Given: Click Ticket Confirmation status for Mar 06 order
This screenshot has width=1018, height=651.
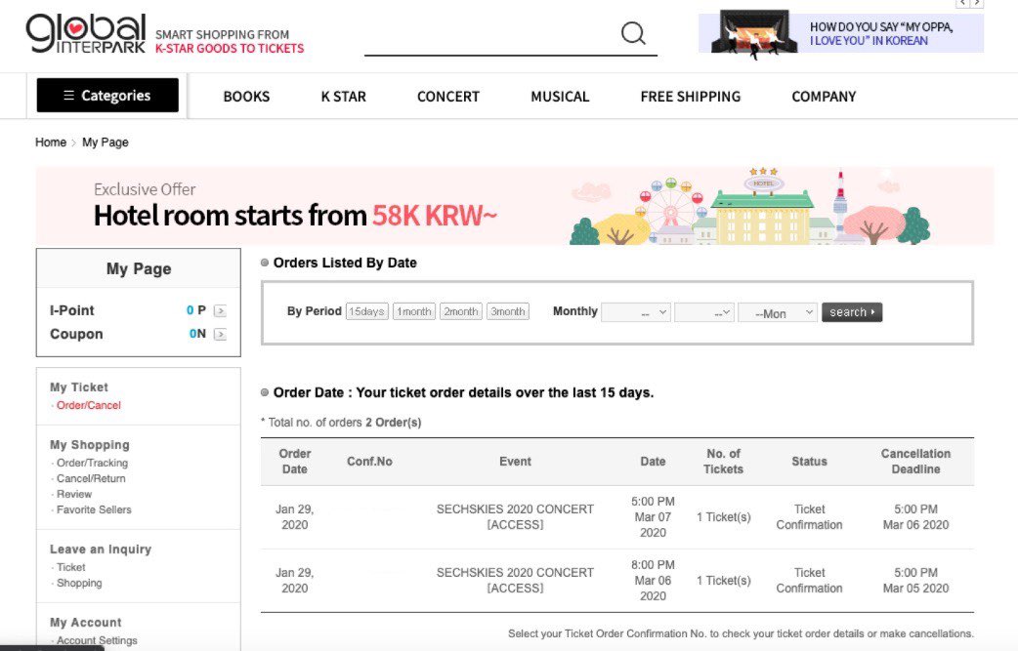Looking at the screenshot, I should pyautogui.click(x=809, y=581).
